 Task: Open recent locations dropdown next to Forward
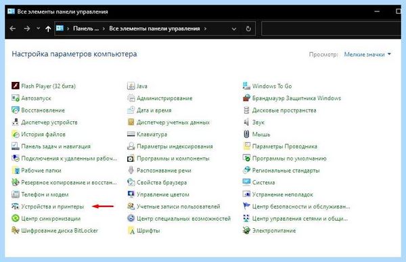pyautogui.click(x=39, y=28)
